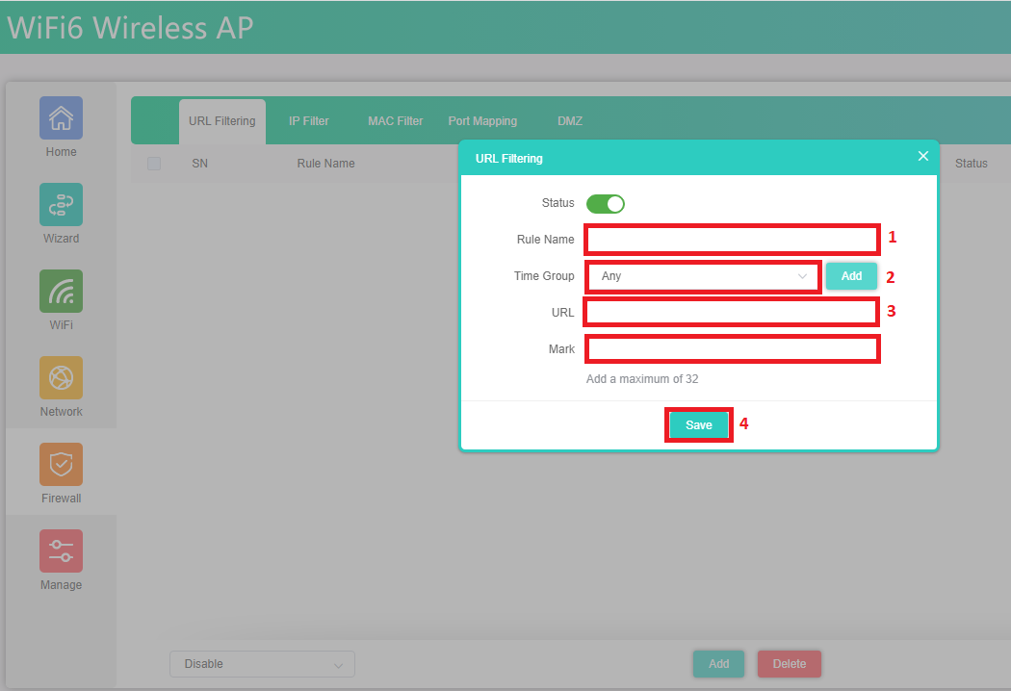Switch to the MAC Filter tab
Image resolution: width=1011 pixels, height=691 pixels.
pos(395,121)
